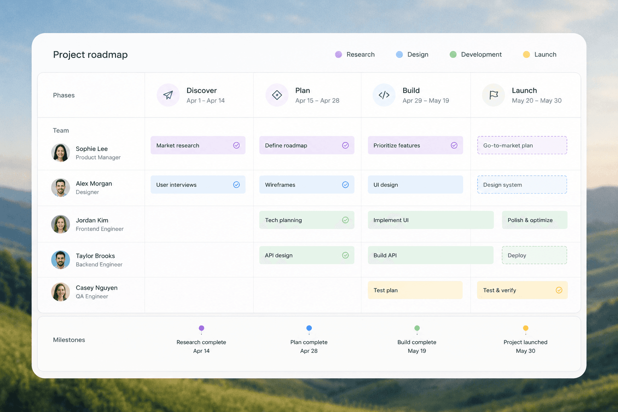Image resolution: width=618 pixels, height=412 pixels.
Task: Toggle the Prioritize features completion check
Action: 454,145
